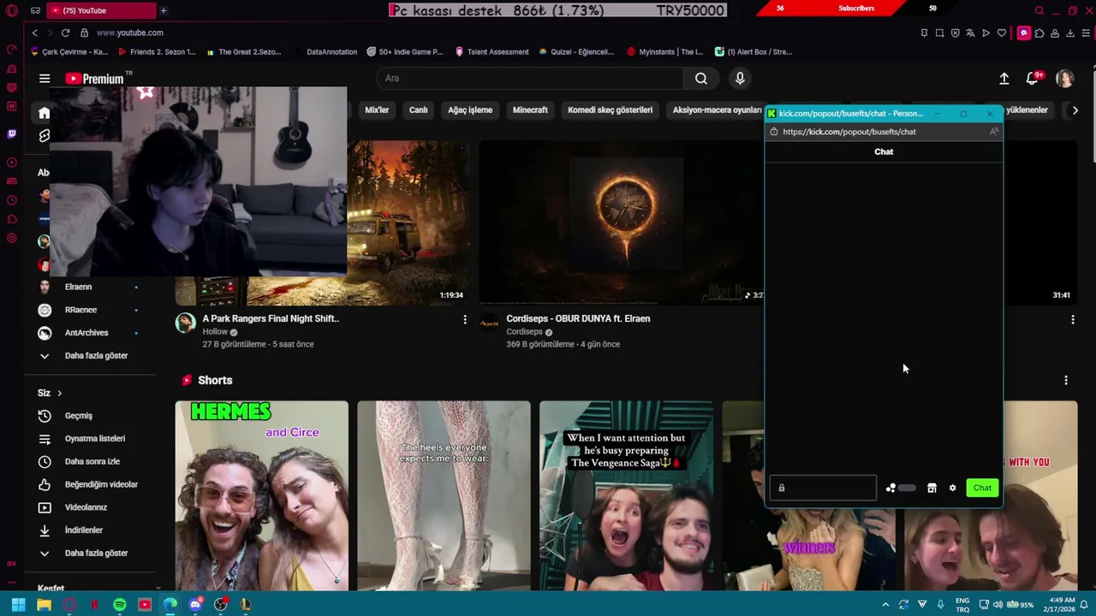The width and height of the screenshot is (1096, 616).
Task: Click the green Chat send button
Action: [x=982, y=488]
